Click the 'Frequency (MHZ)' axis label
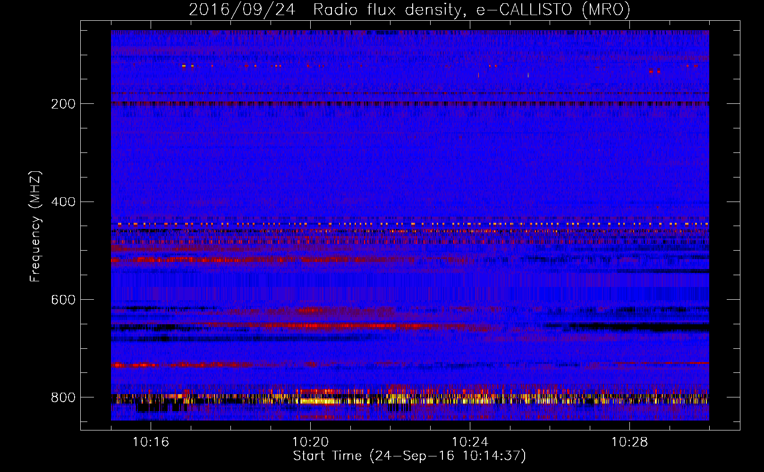 [35, 227]
